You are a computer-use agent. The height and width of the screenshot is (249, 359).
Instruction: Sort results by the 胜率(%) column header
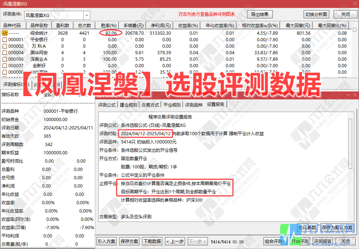pos(108,25)
